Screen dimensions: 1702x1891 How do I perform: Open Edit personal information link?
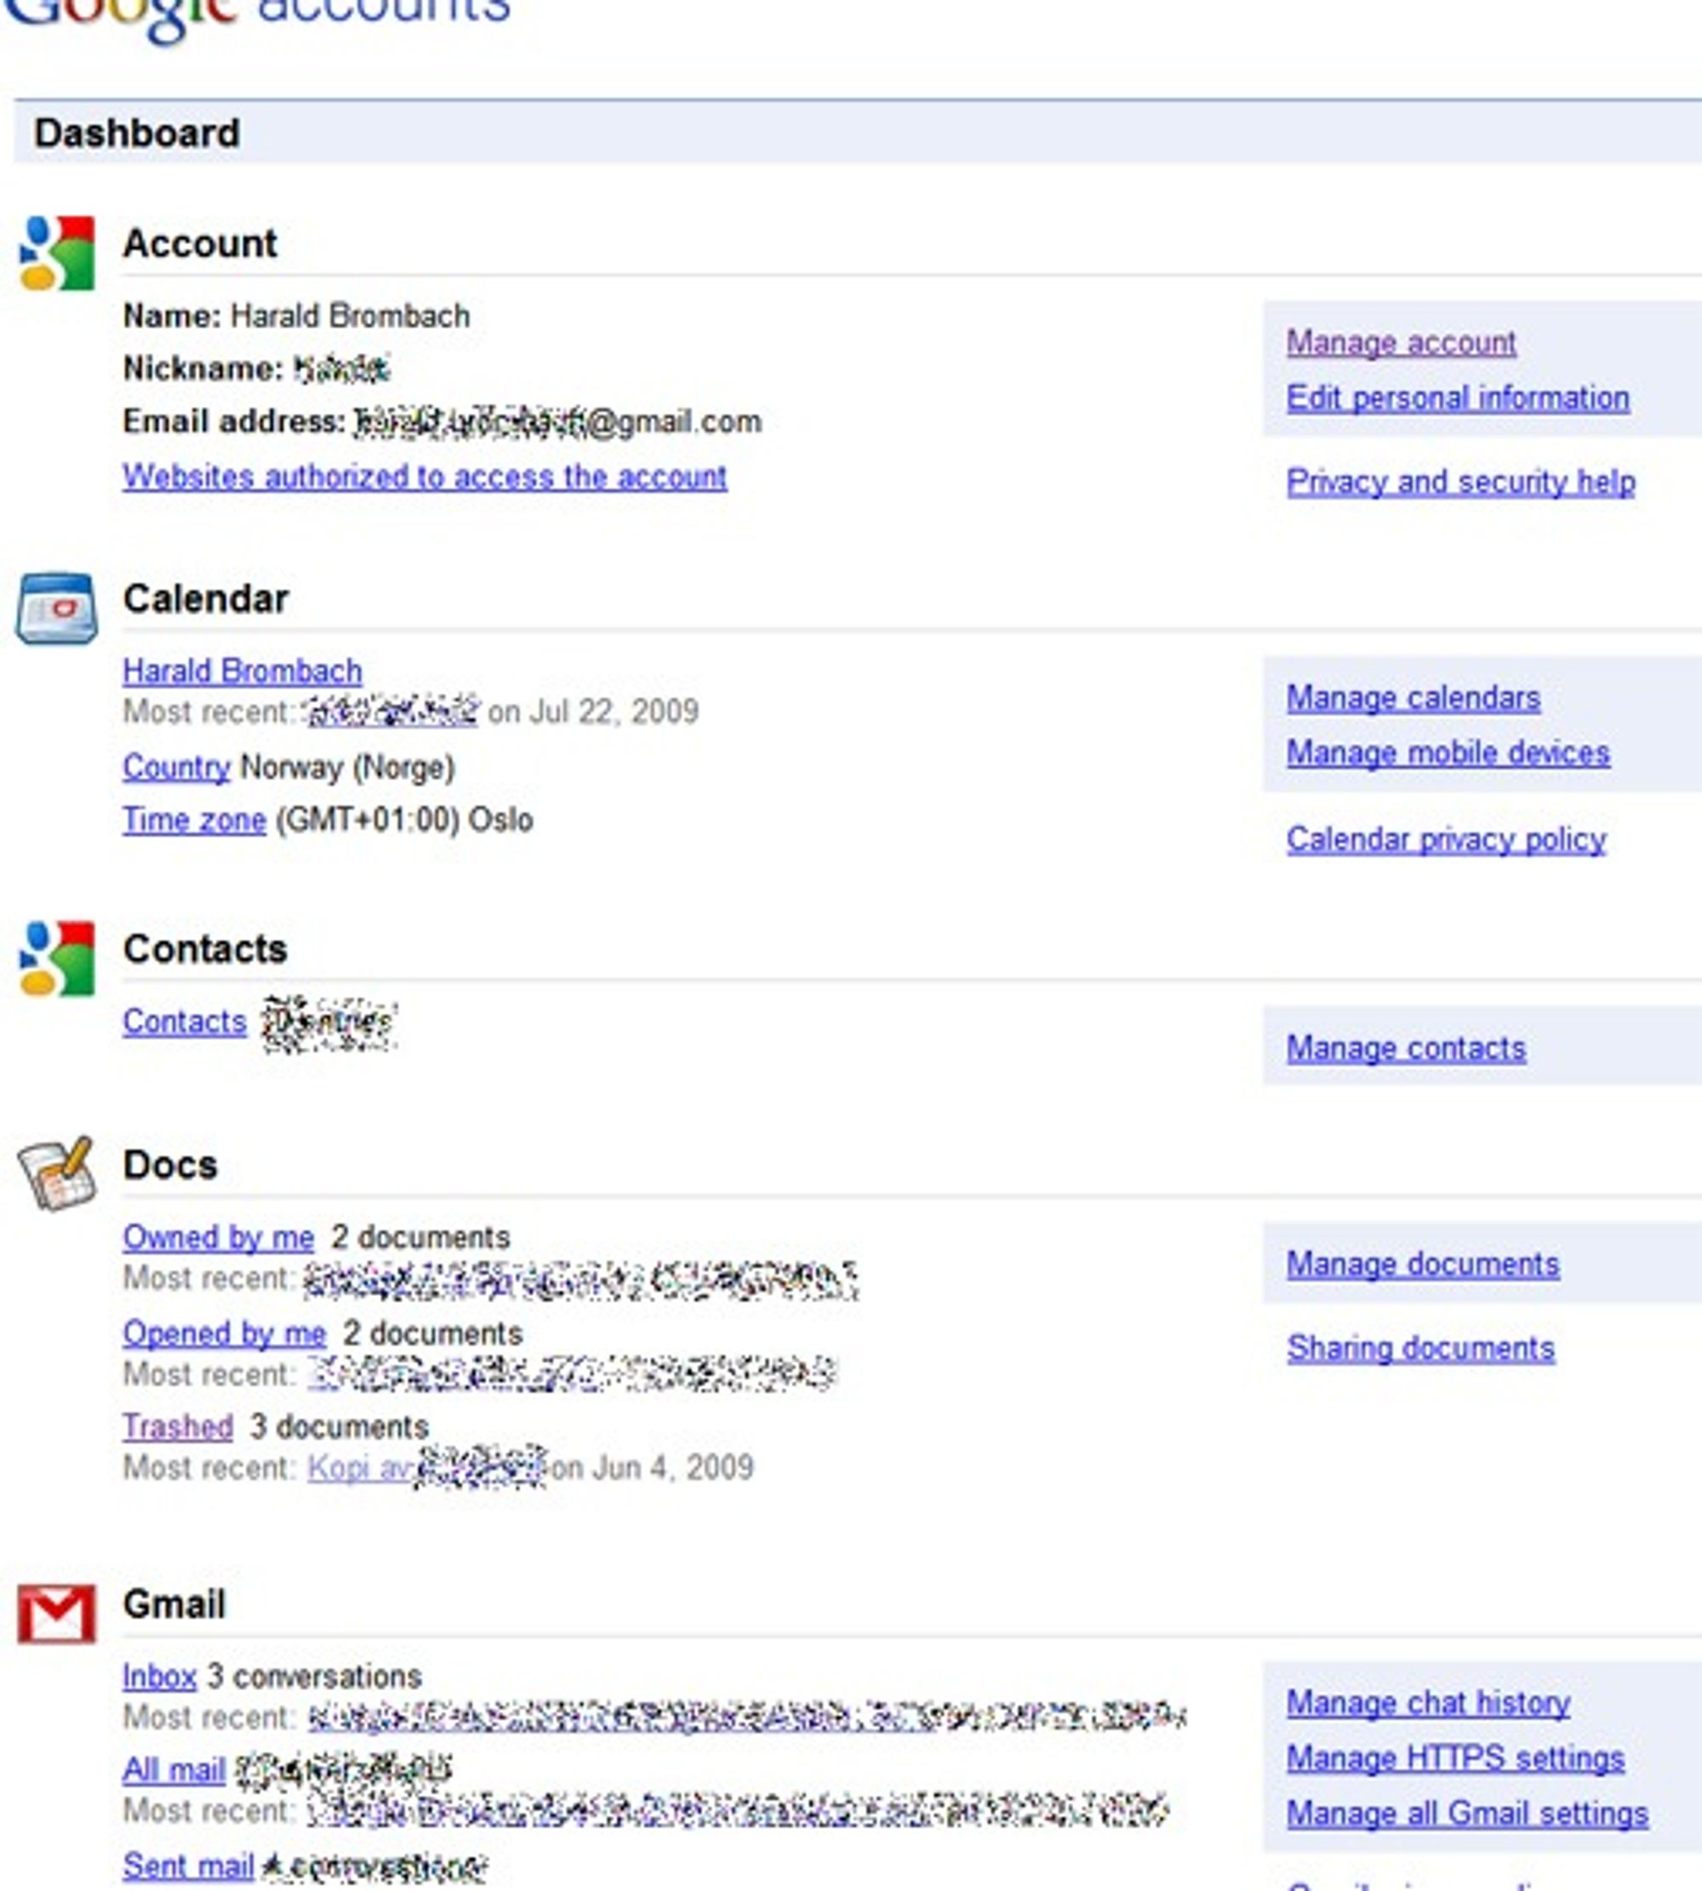[1458, 397]
